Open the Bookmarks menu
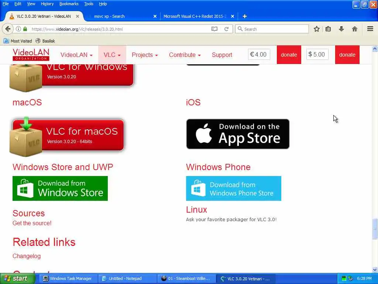 pyautogui.click(x=69, y=4)
